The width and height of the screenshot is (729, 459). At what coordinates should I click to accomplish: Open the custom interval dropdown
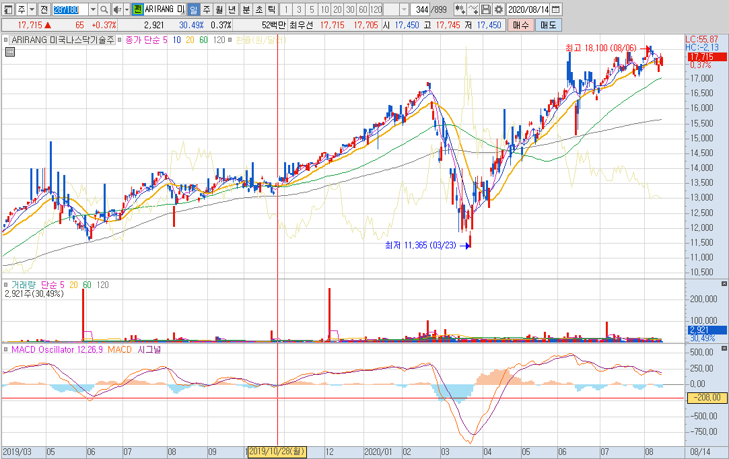click(404, 9)
